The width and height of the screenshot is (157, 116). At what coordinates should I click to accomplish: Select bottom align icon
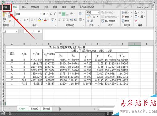coord(68,14)
